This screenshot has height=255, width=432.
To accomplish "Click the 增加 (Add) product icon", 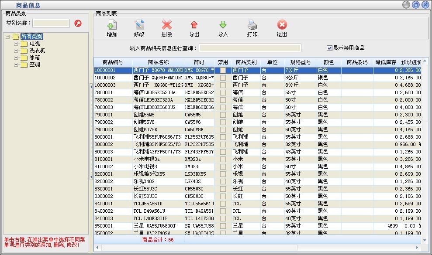I will coord(112,25).
